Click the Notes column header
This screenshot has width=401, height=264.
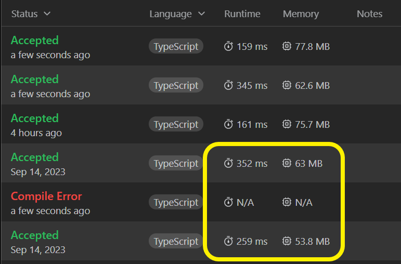(x=370, y=14)
